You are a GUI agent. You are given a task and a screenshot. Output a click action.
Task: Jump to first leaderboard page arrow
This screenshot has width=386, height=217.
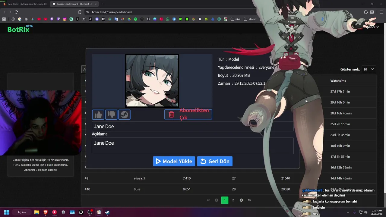[x=208, y=200]
